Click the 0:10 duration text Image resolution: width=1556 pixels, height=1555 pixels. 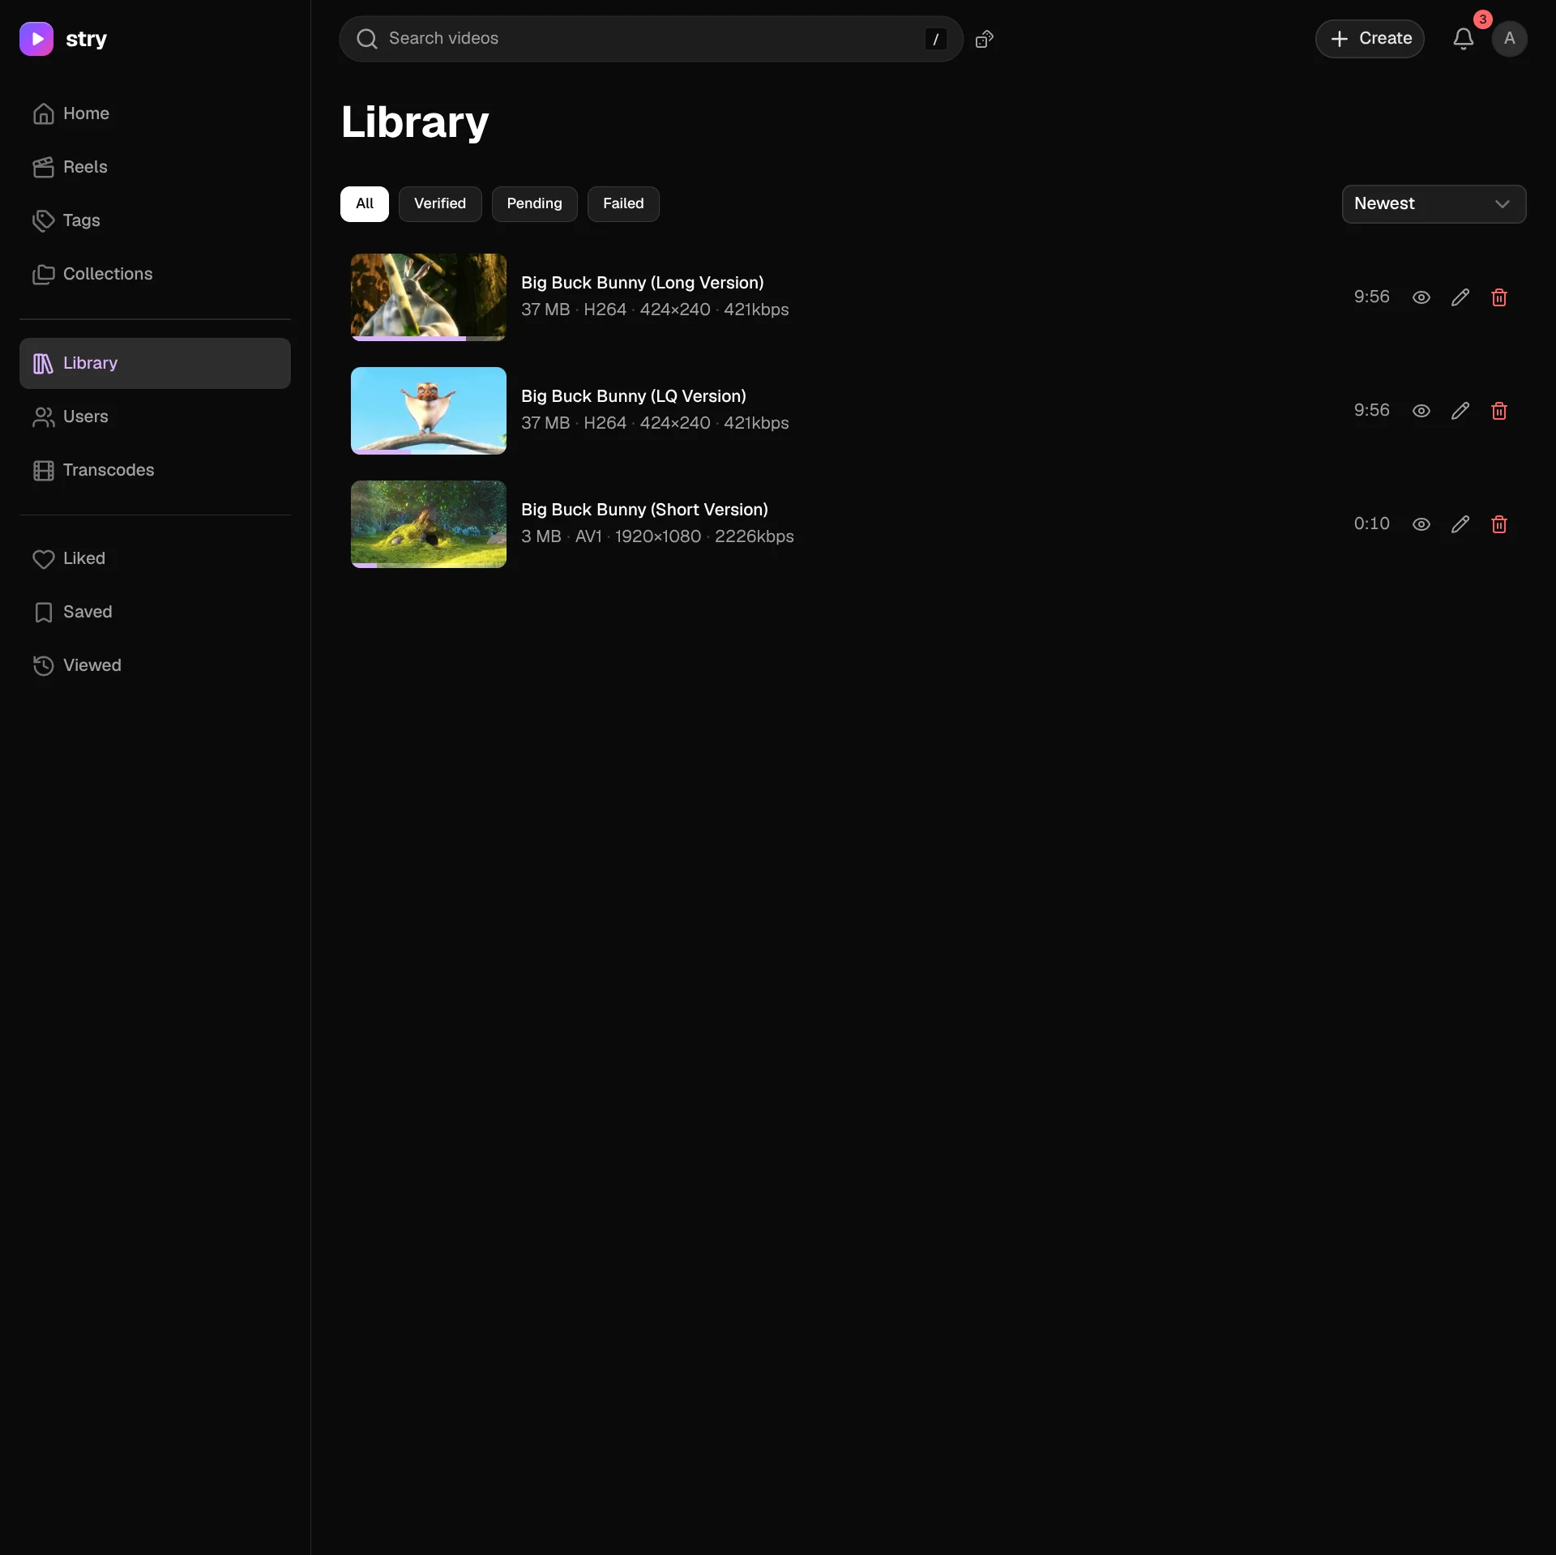pyautogui.click(x=1371, y=524)
